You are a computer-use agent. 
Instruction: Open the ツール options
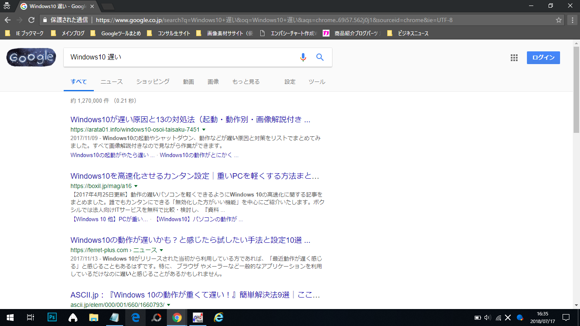tap(316, 81)
